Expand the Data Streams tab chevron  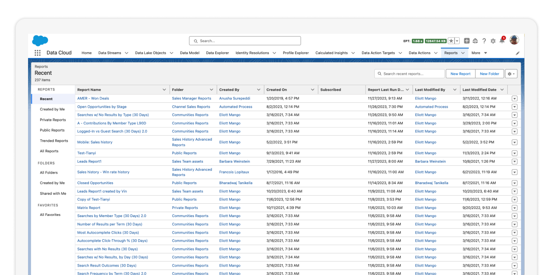[126, 53]
